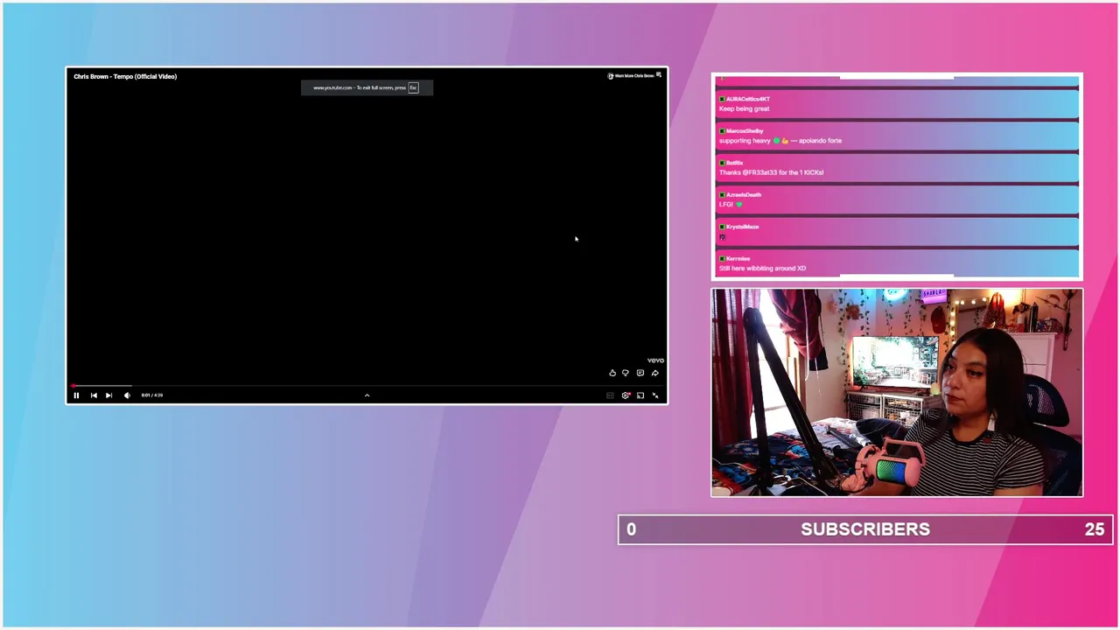1120x630 pixels.
Task: Click the video title Chris Brown - Tempo
Action: (125, 76)
